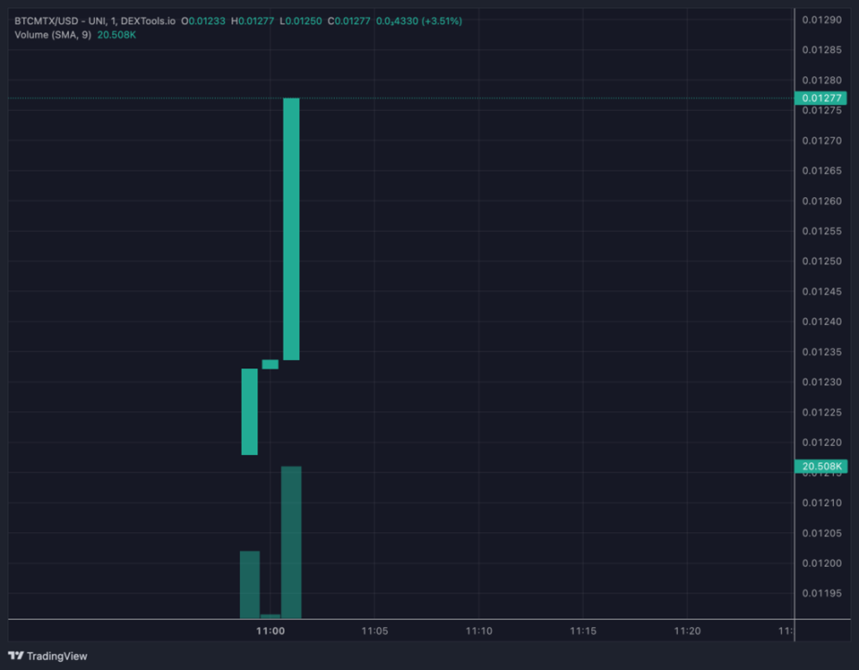
Task: Click the 11:20 time axis label
Action: point(687,631)
